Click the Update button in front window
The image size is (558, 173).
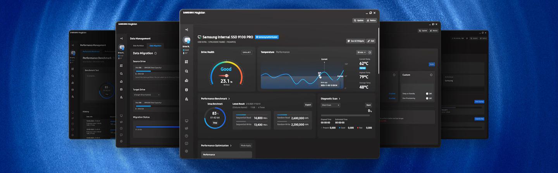click(358, 20)
